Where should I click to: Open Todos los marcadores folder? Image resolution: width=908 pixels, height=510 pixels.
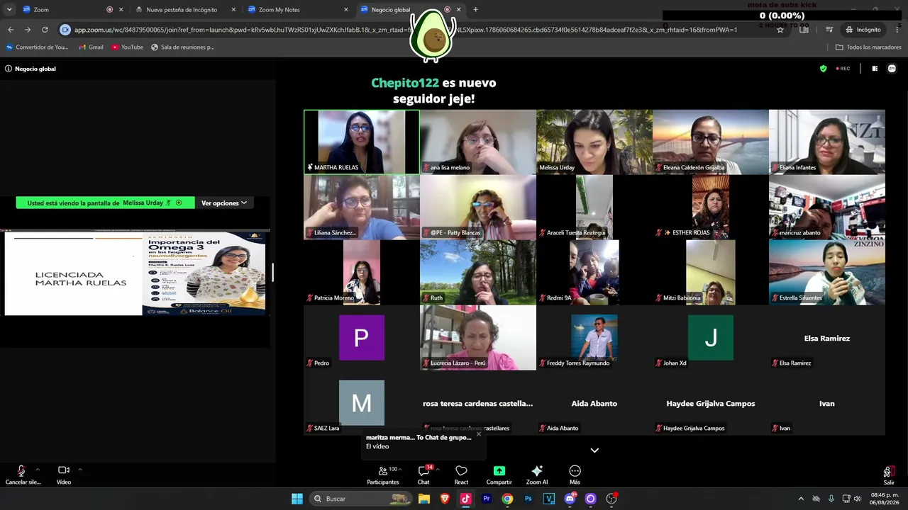868,47
